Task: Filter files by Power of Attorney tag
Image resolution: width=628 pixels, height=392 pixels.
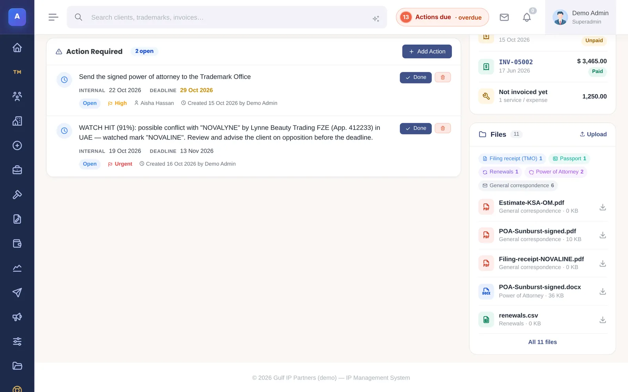Action: pyautogui.click(x=556, y=172)
